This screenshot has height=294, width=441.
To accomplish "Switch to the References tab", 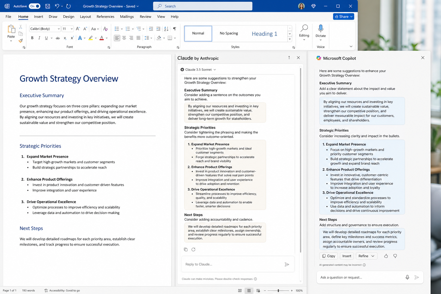I will tap(105, 17).
